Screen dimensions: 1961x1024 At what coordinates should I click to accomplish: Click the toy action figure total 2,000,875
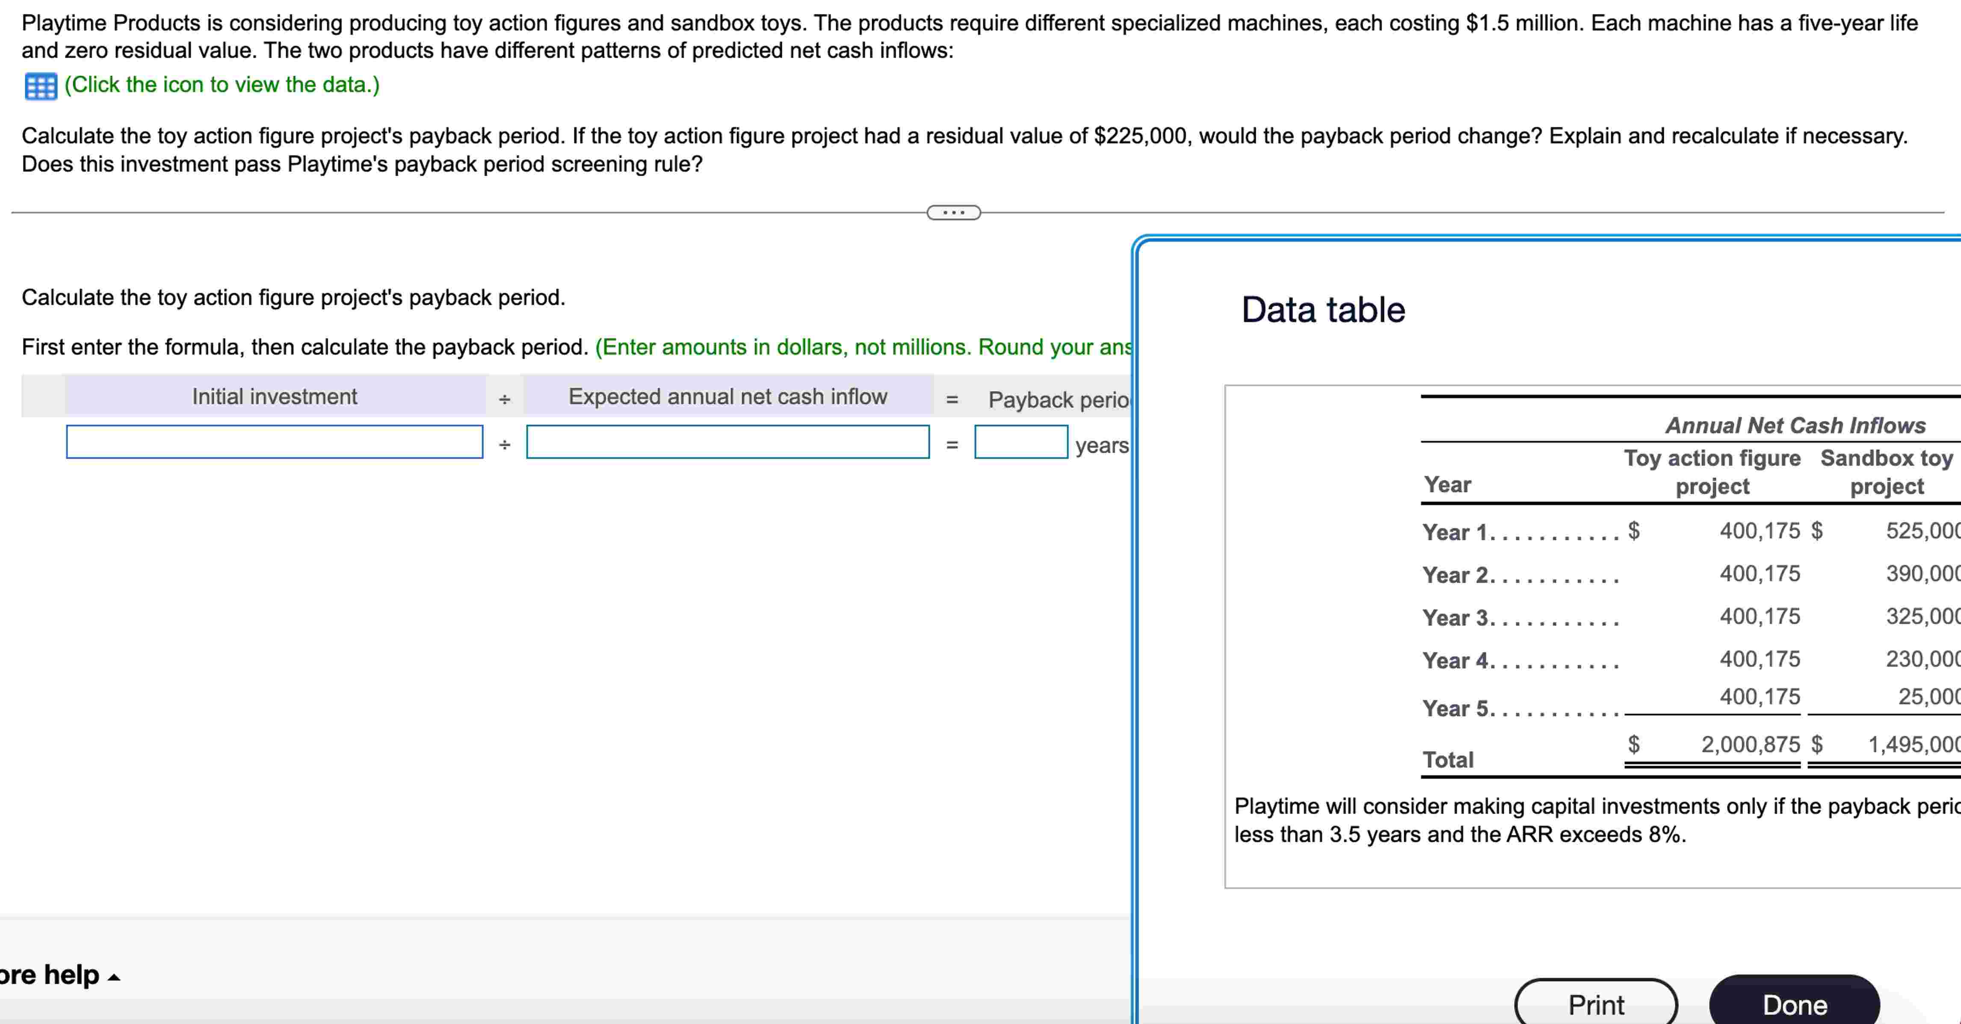coord(1750,744)
